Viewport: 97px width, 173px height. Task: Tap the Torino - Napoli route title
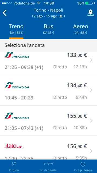pyautogui.click(x=48, y=10)
